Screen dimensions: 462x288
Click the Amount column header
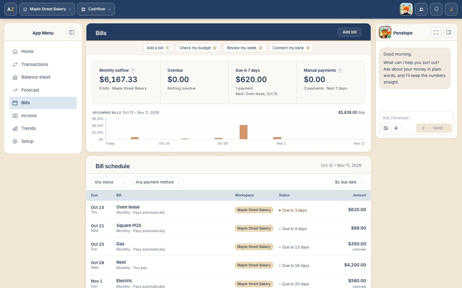(x=359, y=195)
